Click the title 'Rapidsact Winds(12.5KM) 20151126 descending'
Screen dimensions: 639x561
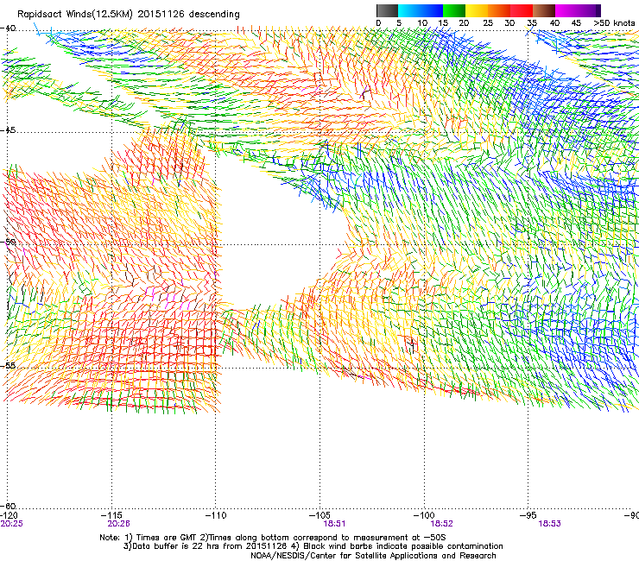click(x=129, y=14)
